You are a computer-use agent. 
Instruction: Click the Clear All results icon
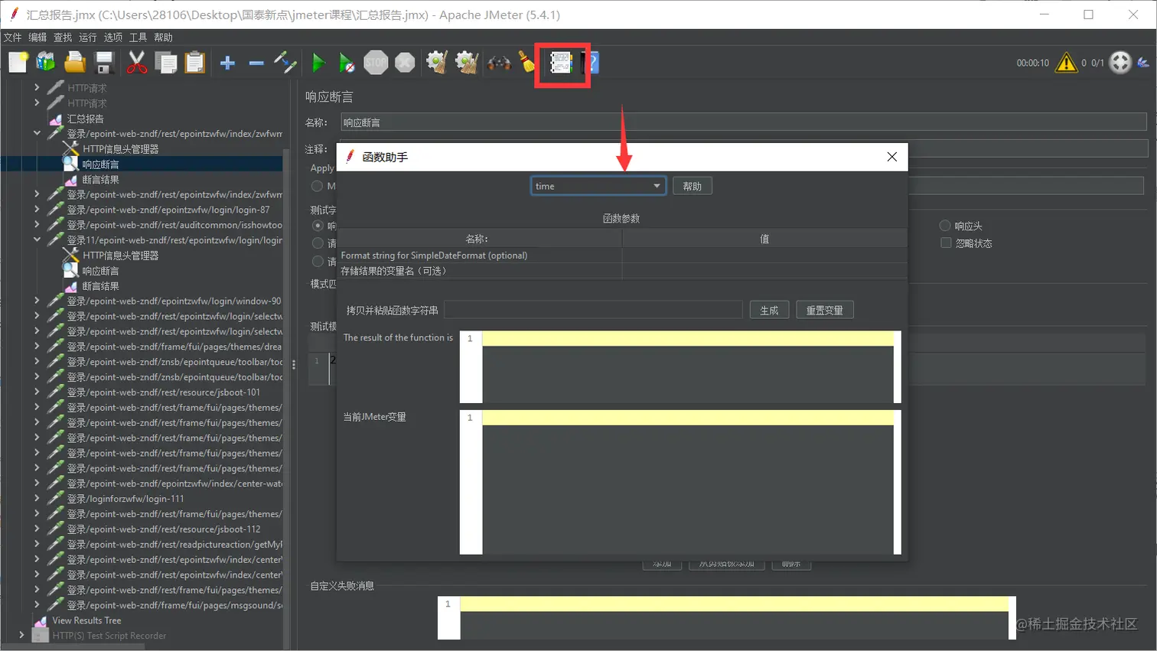click(x=466, y=63)
